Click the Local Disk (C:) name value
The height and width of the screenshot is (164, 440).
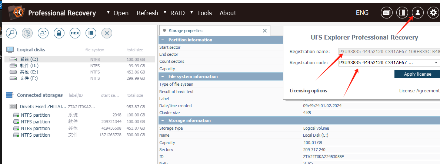tap(316, 136)
